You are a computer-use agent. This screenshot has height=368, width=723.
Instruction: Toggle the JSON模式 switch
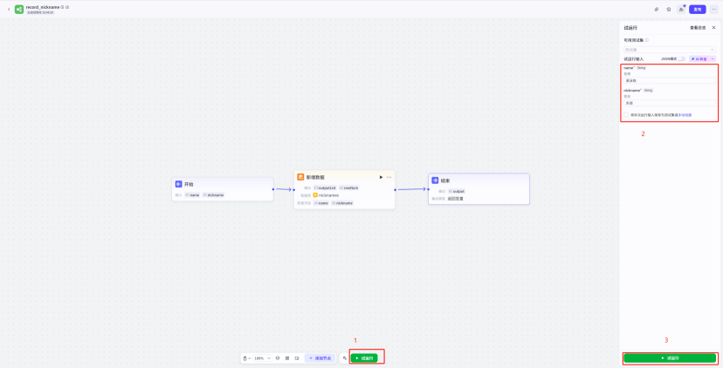[x=681, y=59]
